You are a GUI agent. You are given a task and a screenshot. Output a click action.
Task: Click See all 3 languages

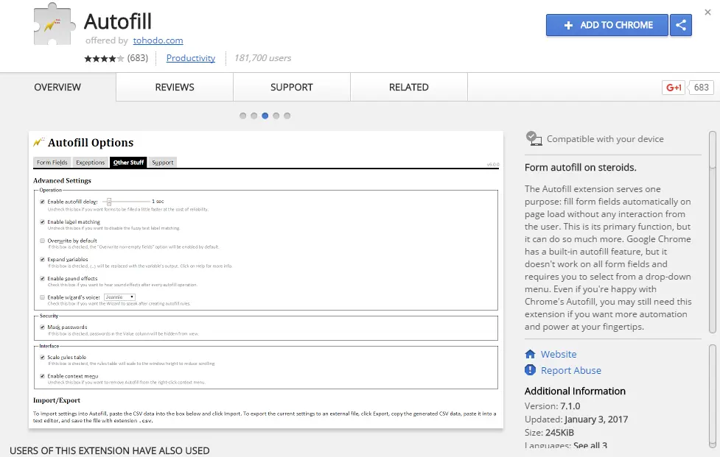pyautogui.click(x=590, y=445)
